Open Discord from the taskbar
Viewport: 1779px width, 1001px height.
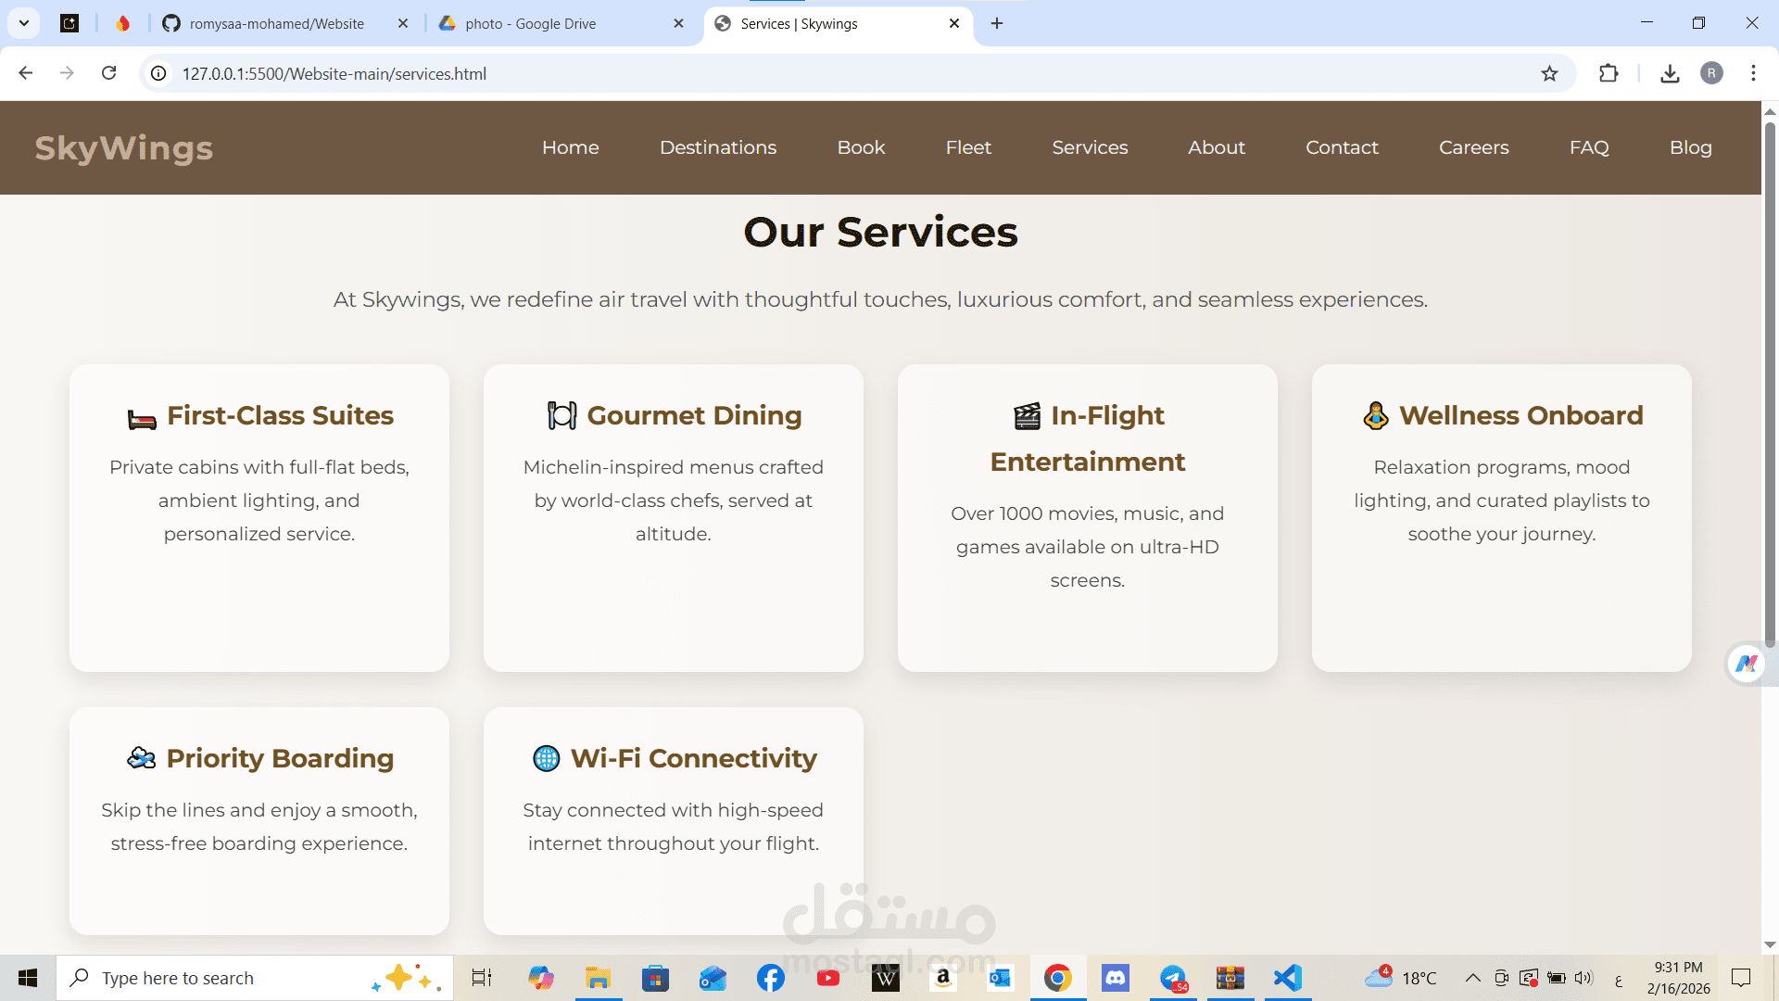(1115, 978)
